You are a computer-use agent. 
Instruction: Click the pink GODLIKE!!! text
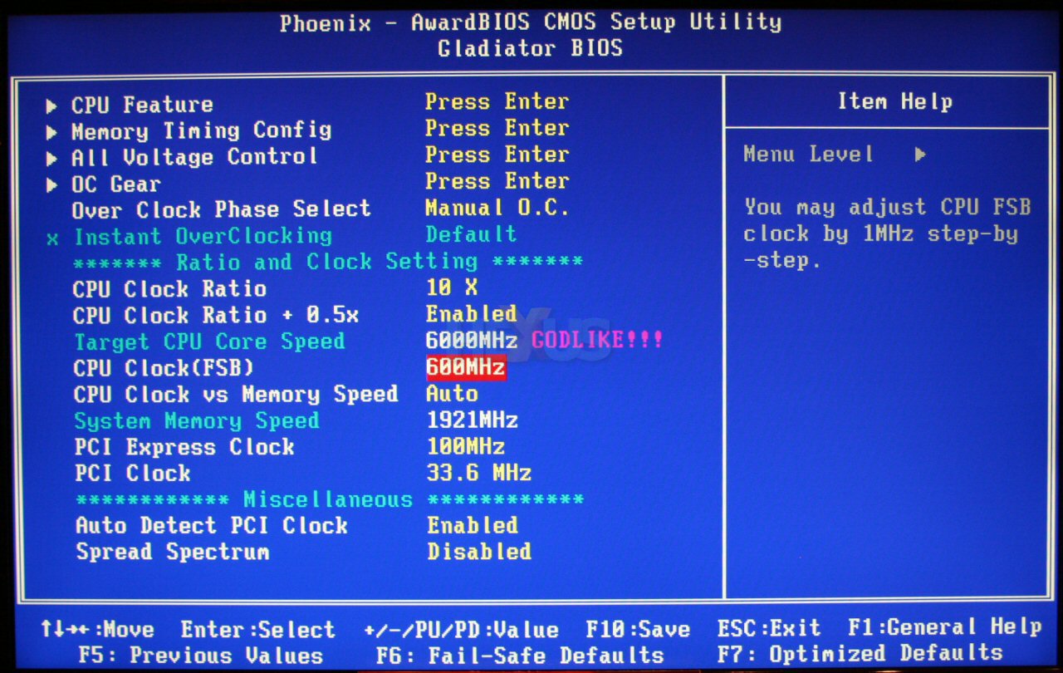tap(597, 341)
